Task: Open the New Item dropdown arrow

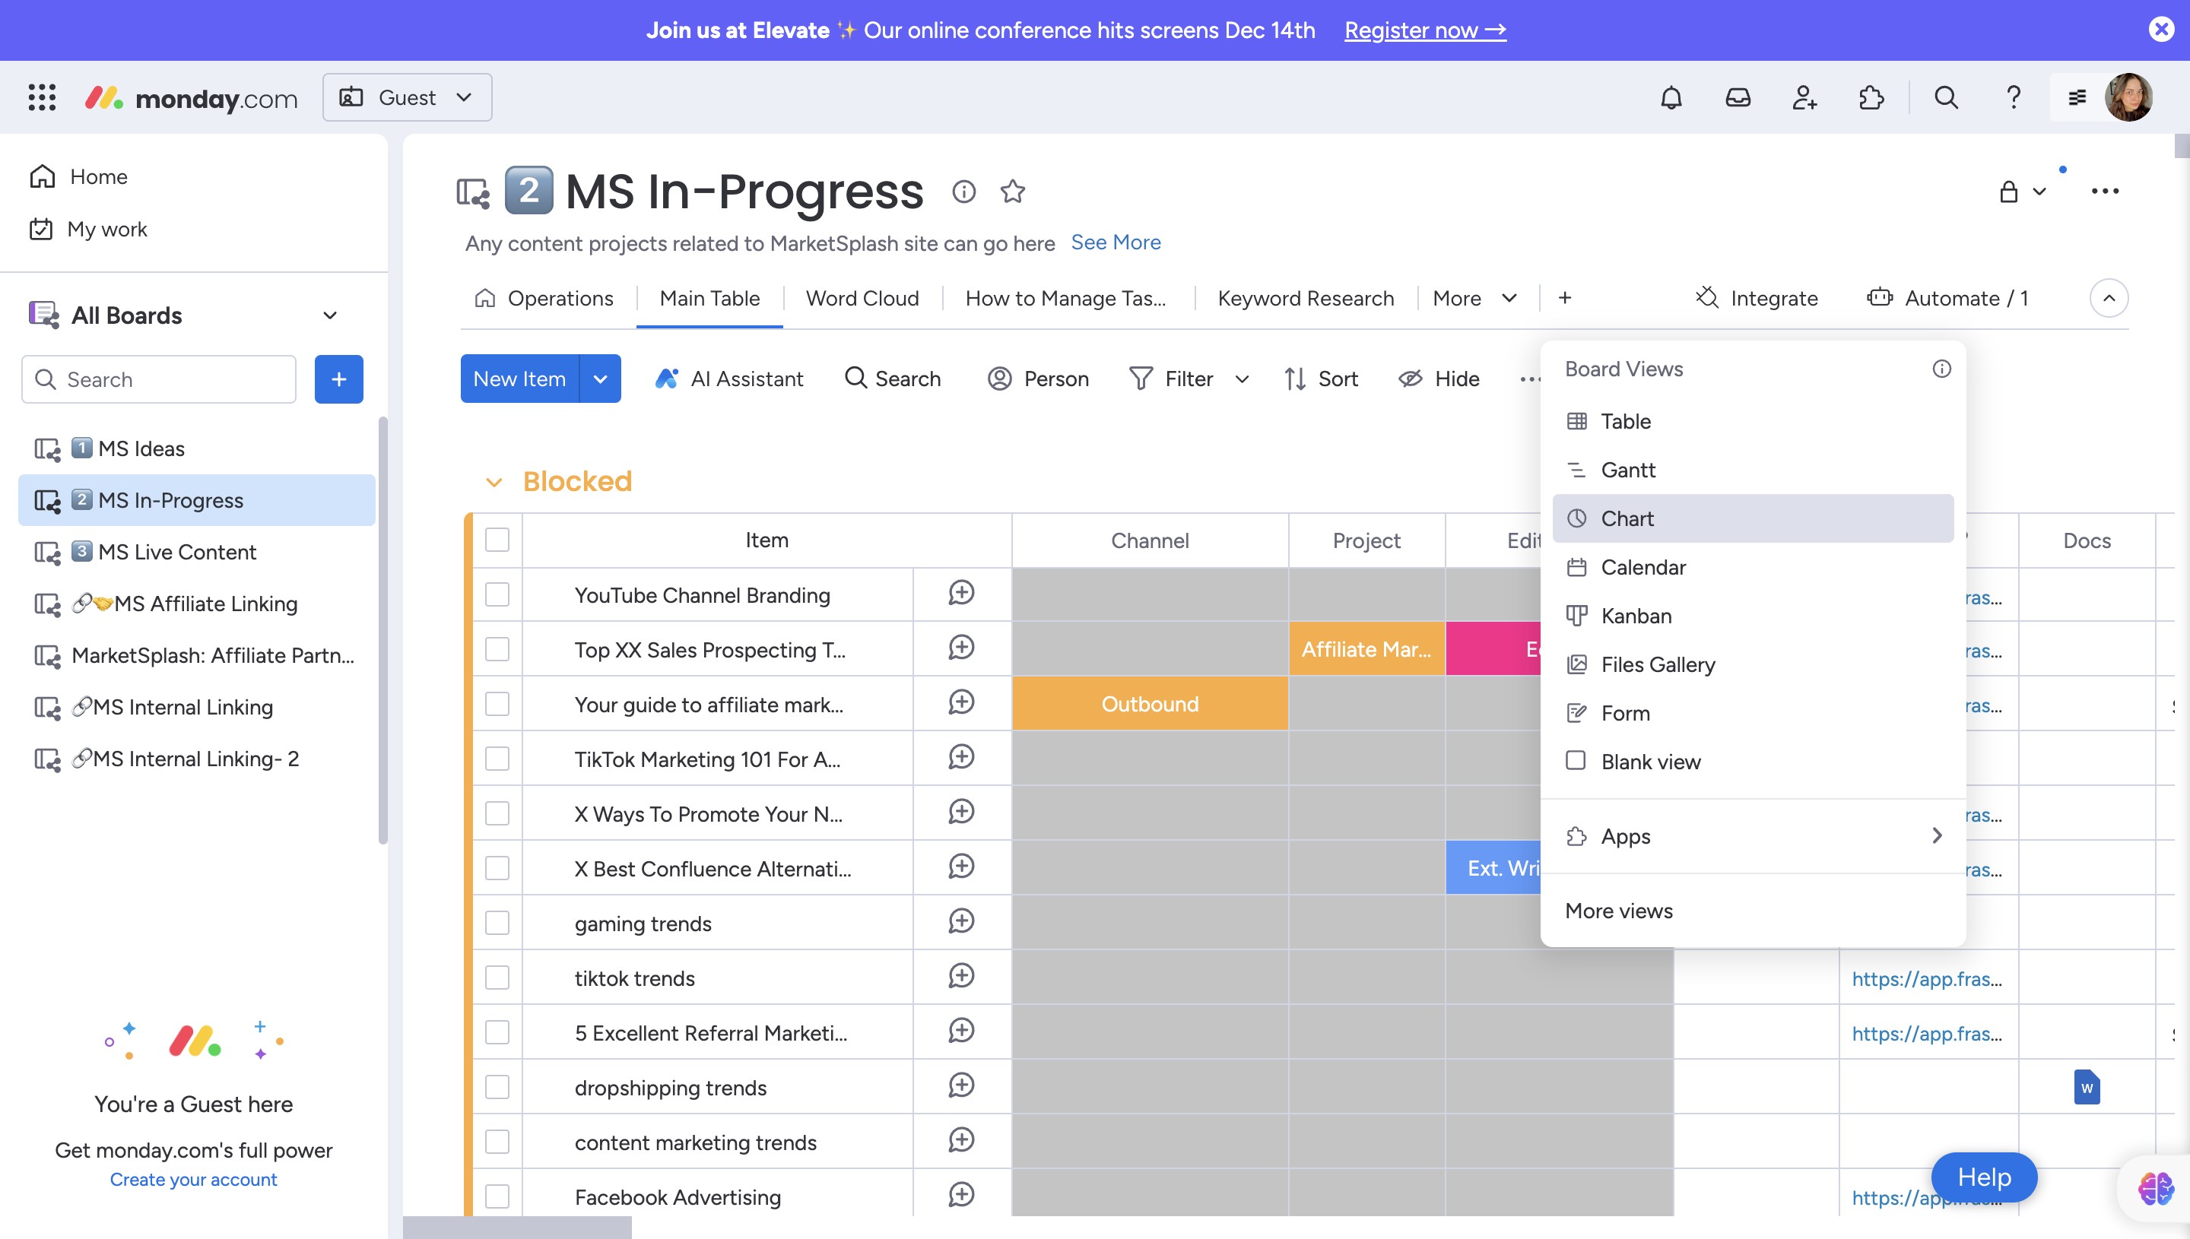Action: click(x=600, y=379)
